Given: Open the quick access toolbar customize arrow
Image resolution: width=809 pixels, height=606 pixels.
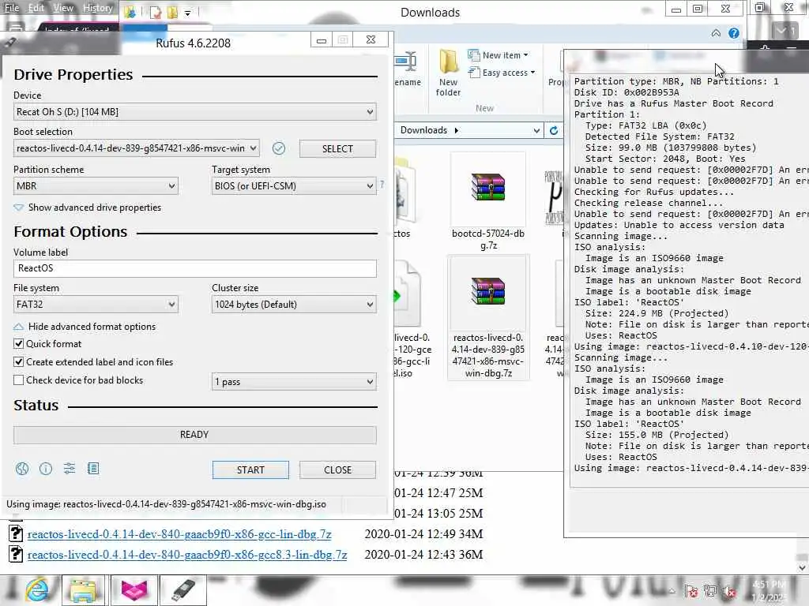Looking at the screenshot, I should tap(188, 13).
